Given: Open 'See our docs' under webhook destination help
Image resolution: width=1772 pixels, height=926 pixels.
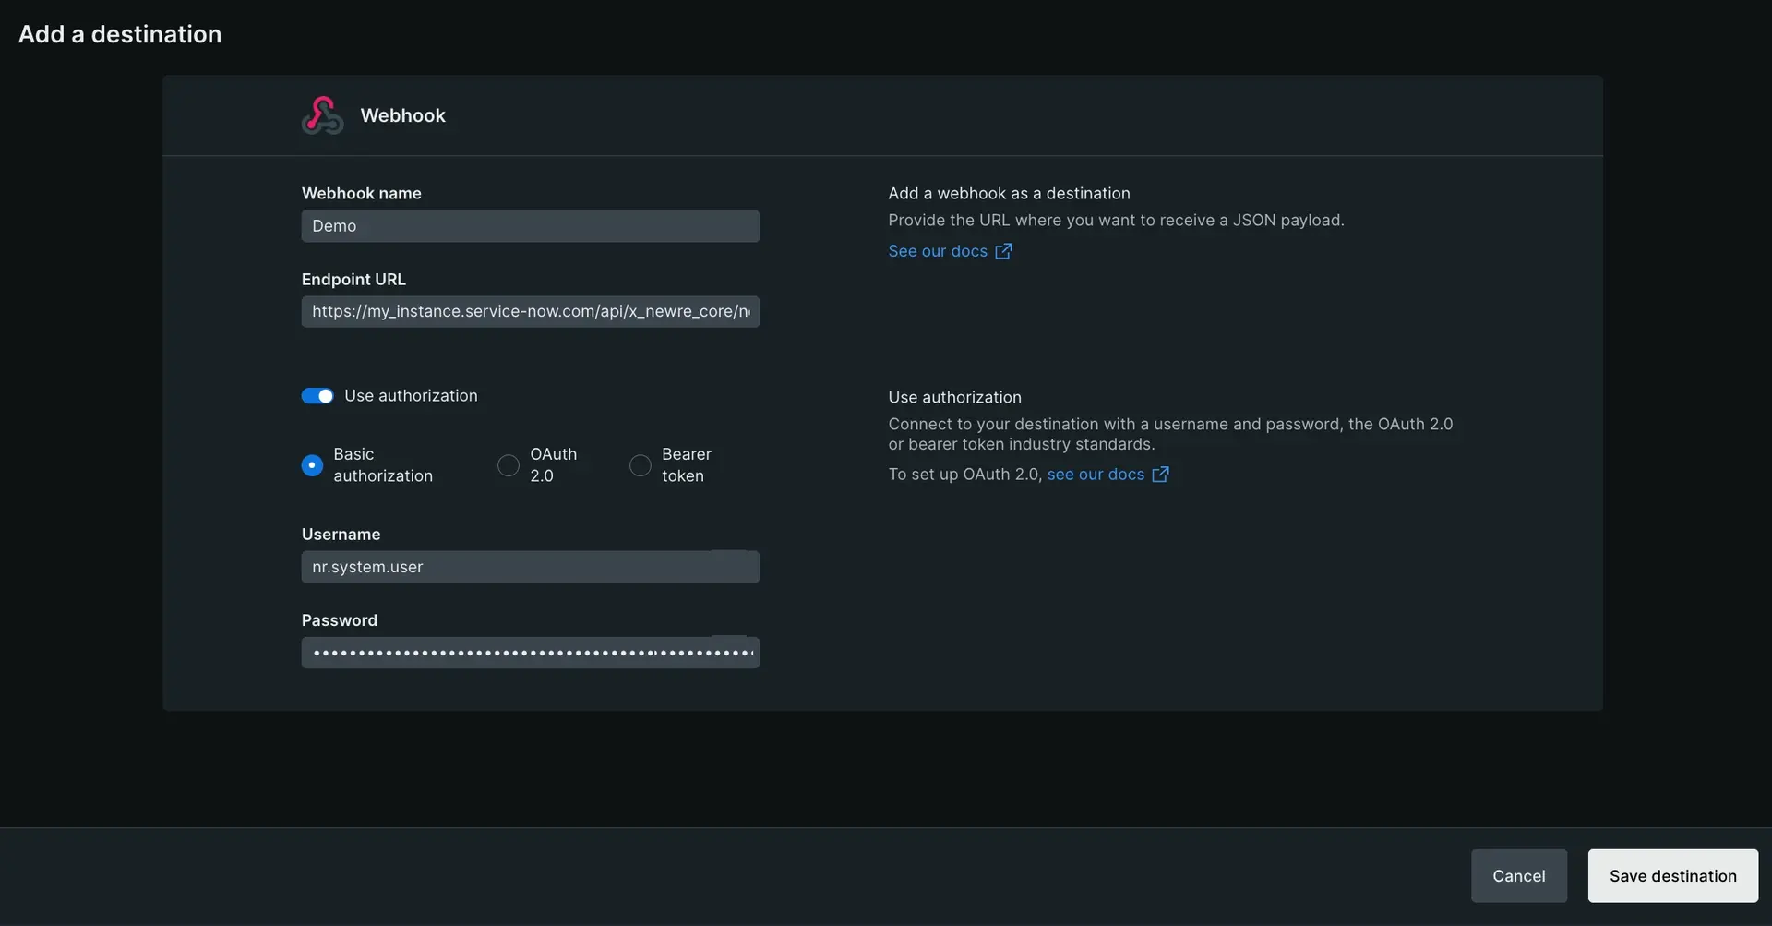Looking at the screenshot, I should 937,251.
